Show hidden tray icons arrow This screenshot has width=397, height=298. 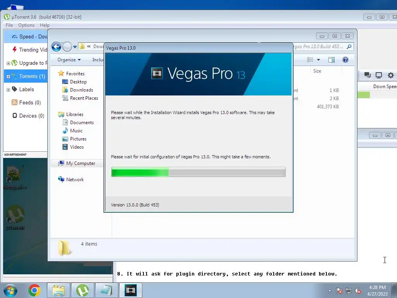[330, 291]
